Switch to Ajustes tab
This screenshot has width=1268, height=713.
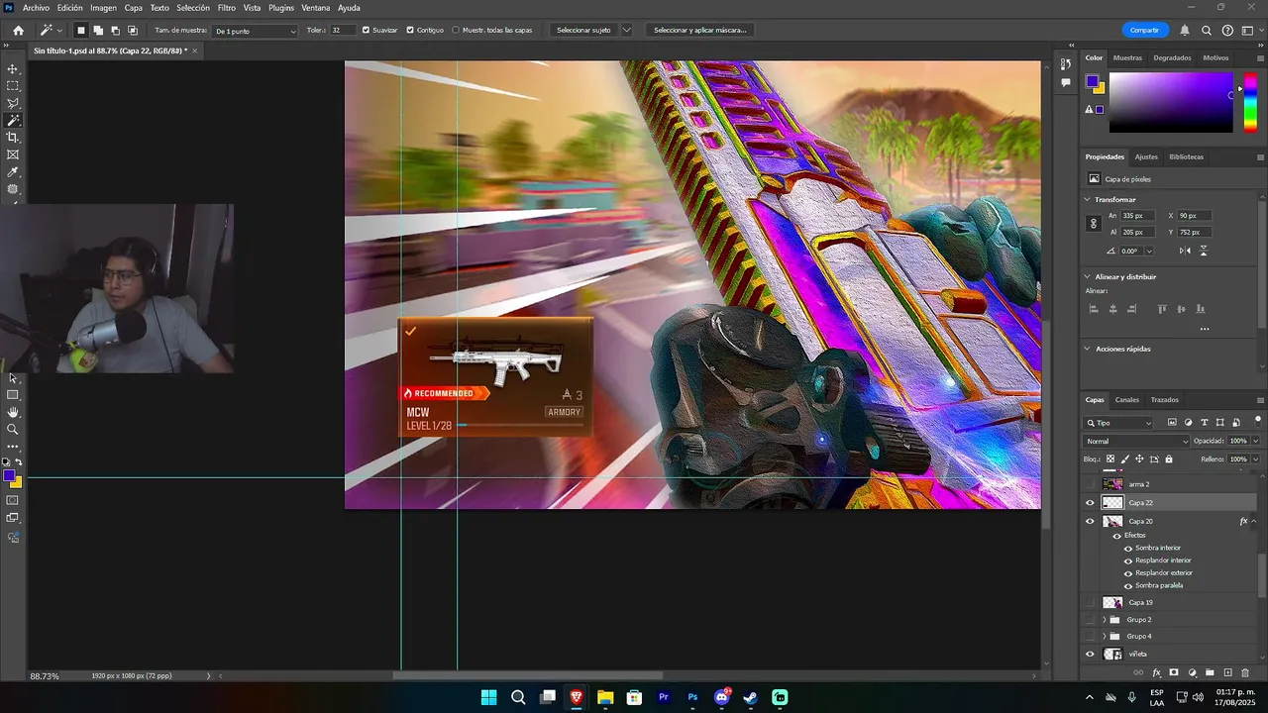1146,156
